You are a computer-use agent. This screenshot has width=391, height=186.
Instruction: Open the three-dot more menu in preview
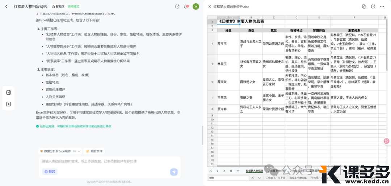tap(382, 6)
